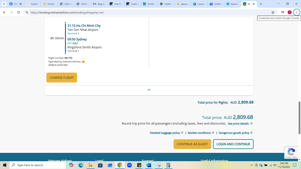Collapse flight details with the up chevron
Image resolution: width=301 pixels, height=169 pixels.
point(149,90)
